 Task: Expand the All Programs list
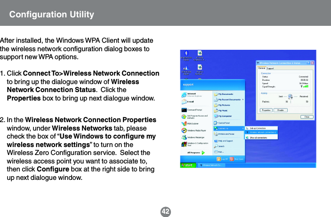pyautogui.click(x=196, y=153)
